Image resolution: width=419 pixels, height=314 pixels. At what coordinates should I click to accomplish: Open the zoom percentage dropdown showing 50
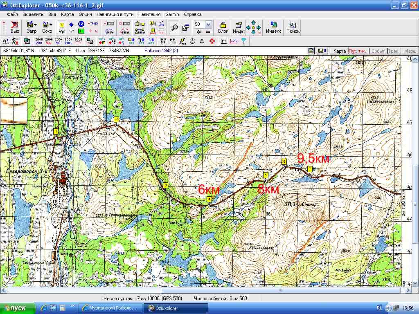click(x=208, y=24)
